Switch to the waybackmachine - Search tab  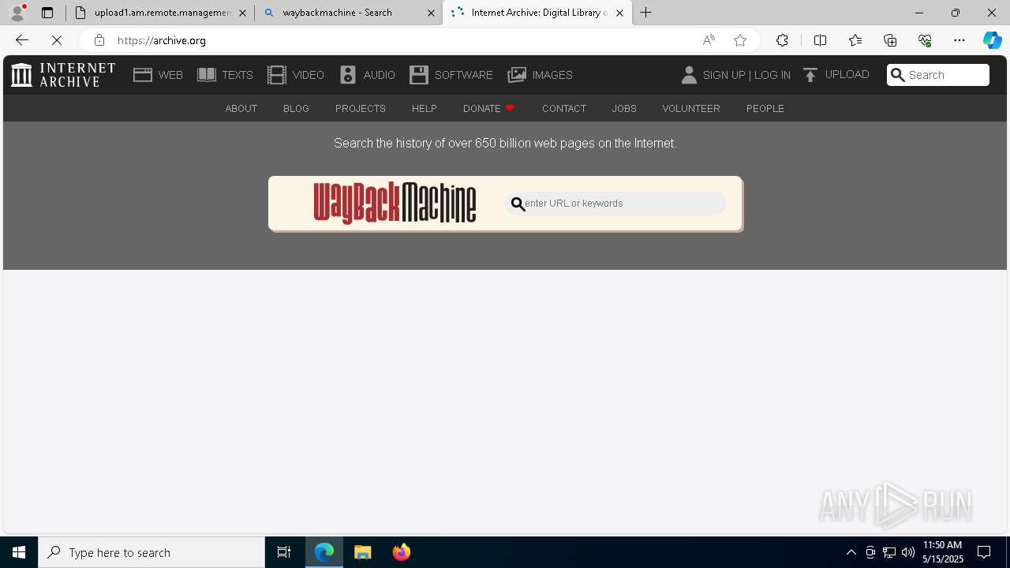tap(348, 13)
